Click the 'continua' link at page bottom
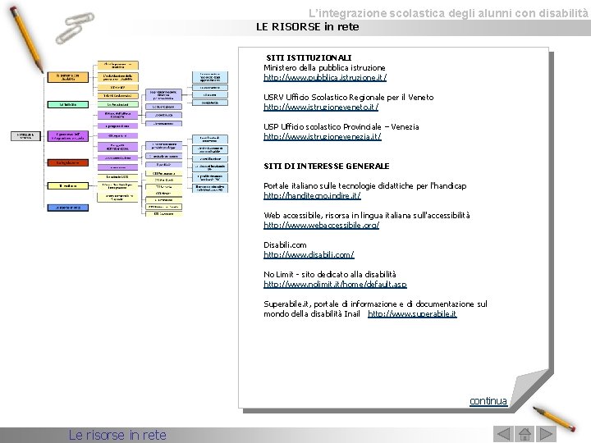The width and height of the screenshot is (591, 443). 488,401
